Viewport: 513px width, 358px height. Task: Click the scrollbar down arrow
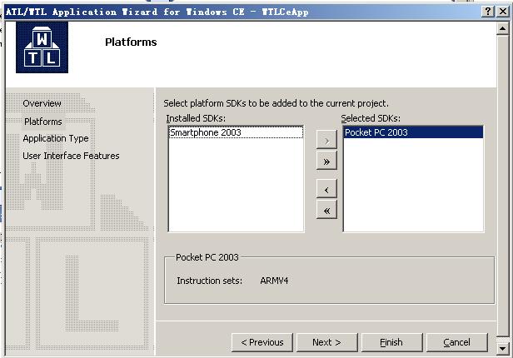click(502, 349)
